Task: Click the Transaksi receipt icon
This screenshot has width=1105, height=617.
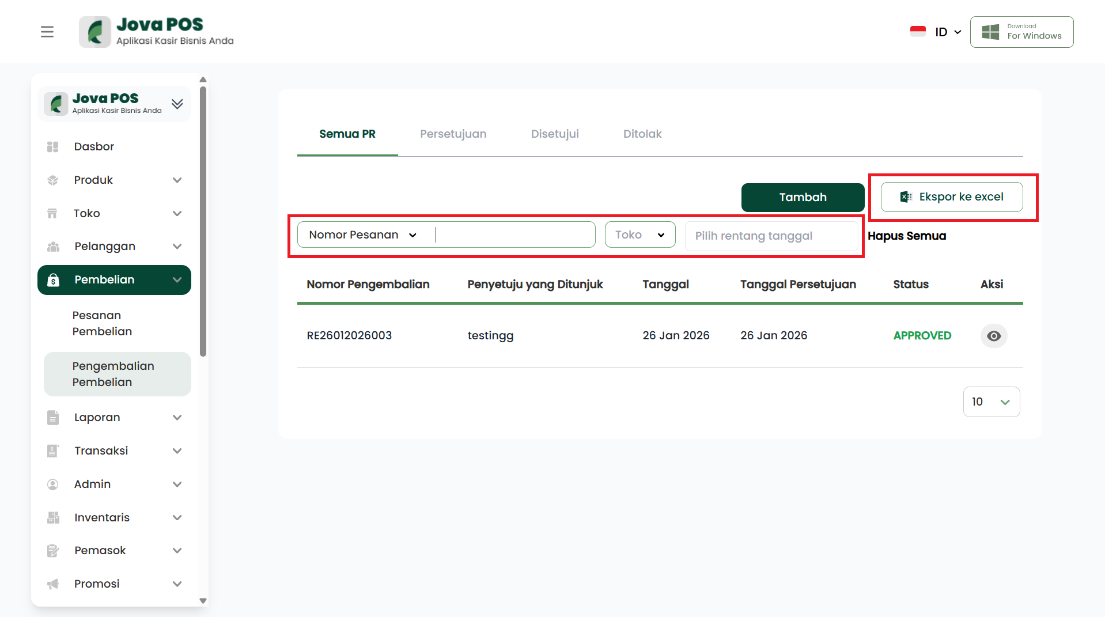Action: (x=53, y=451)
